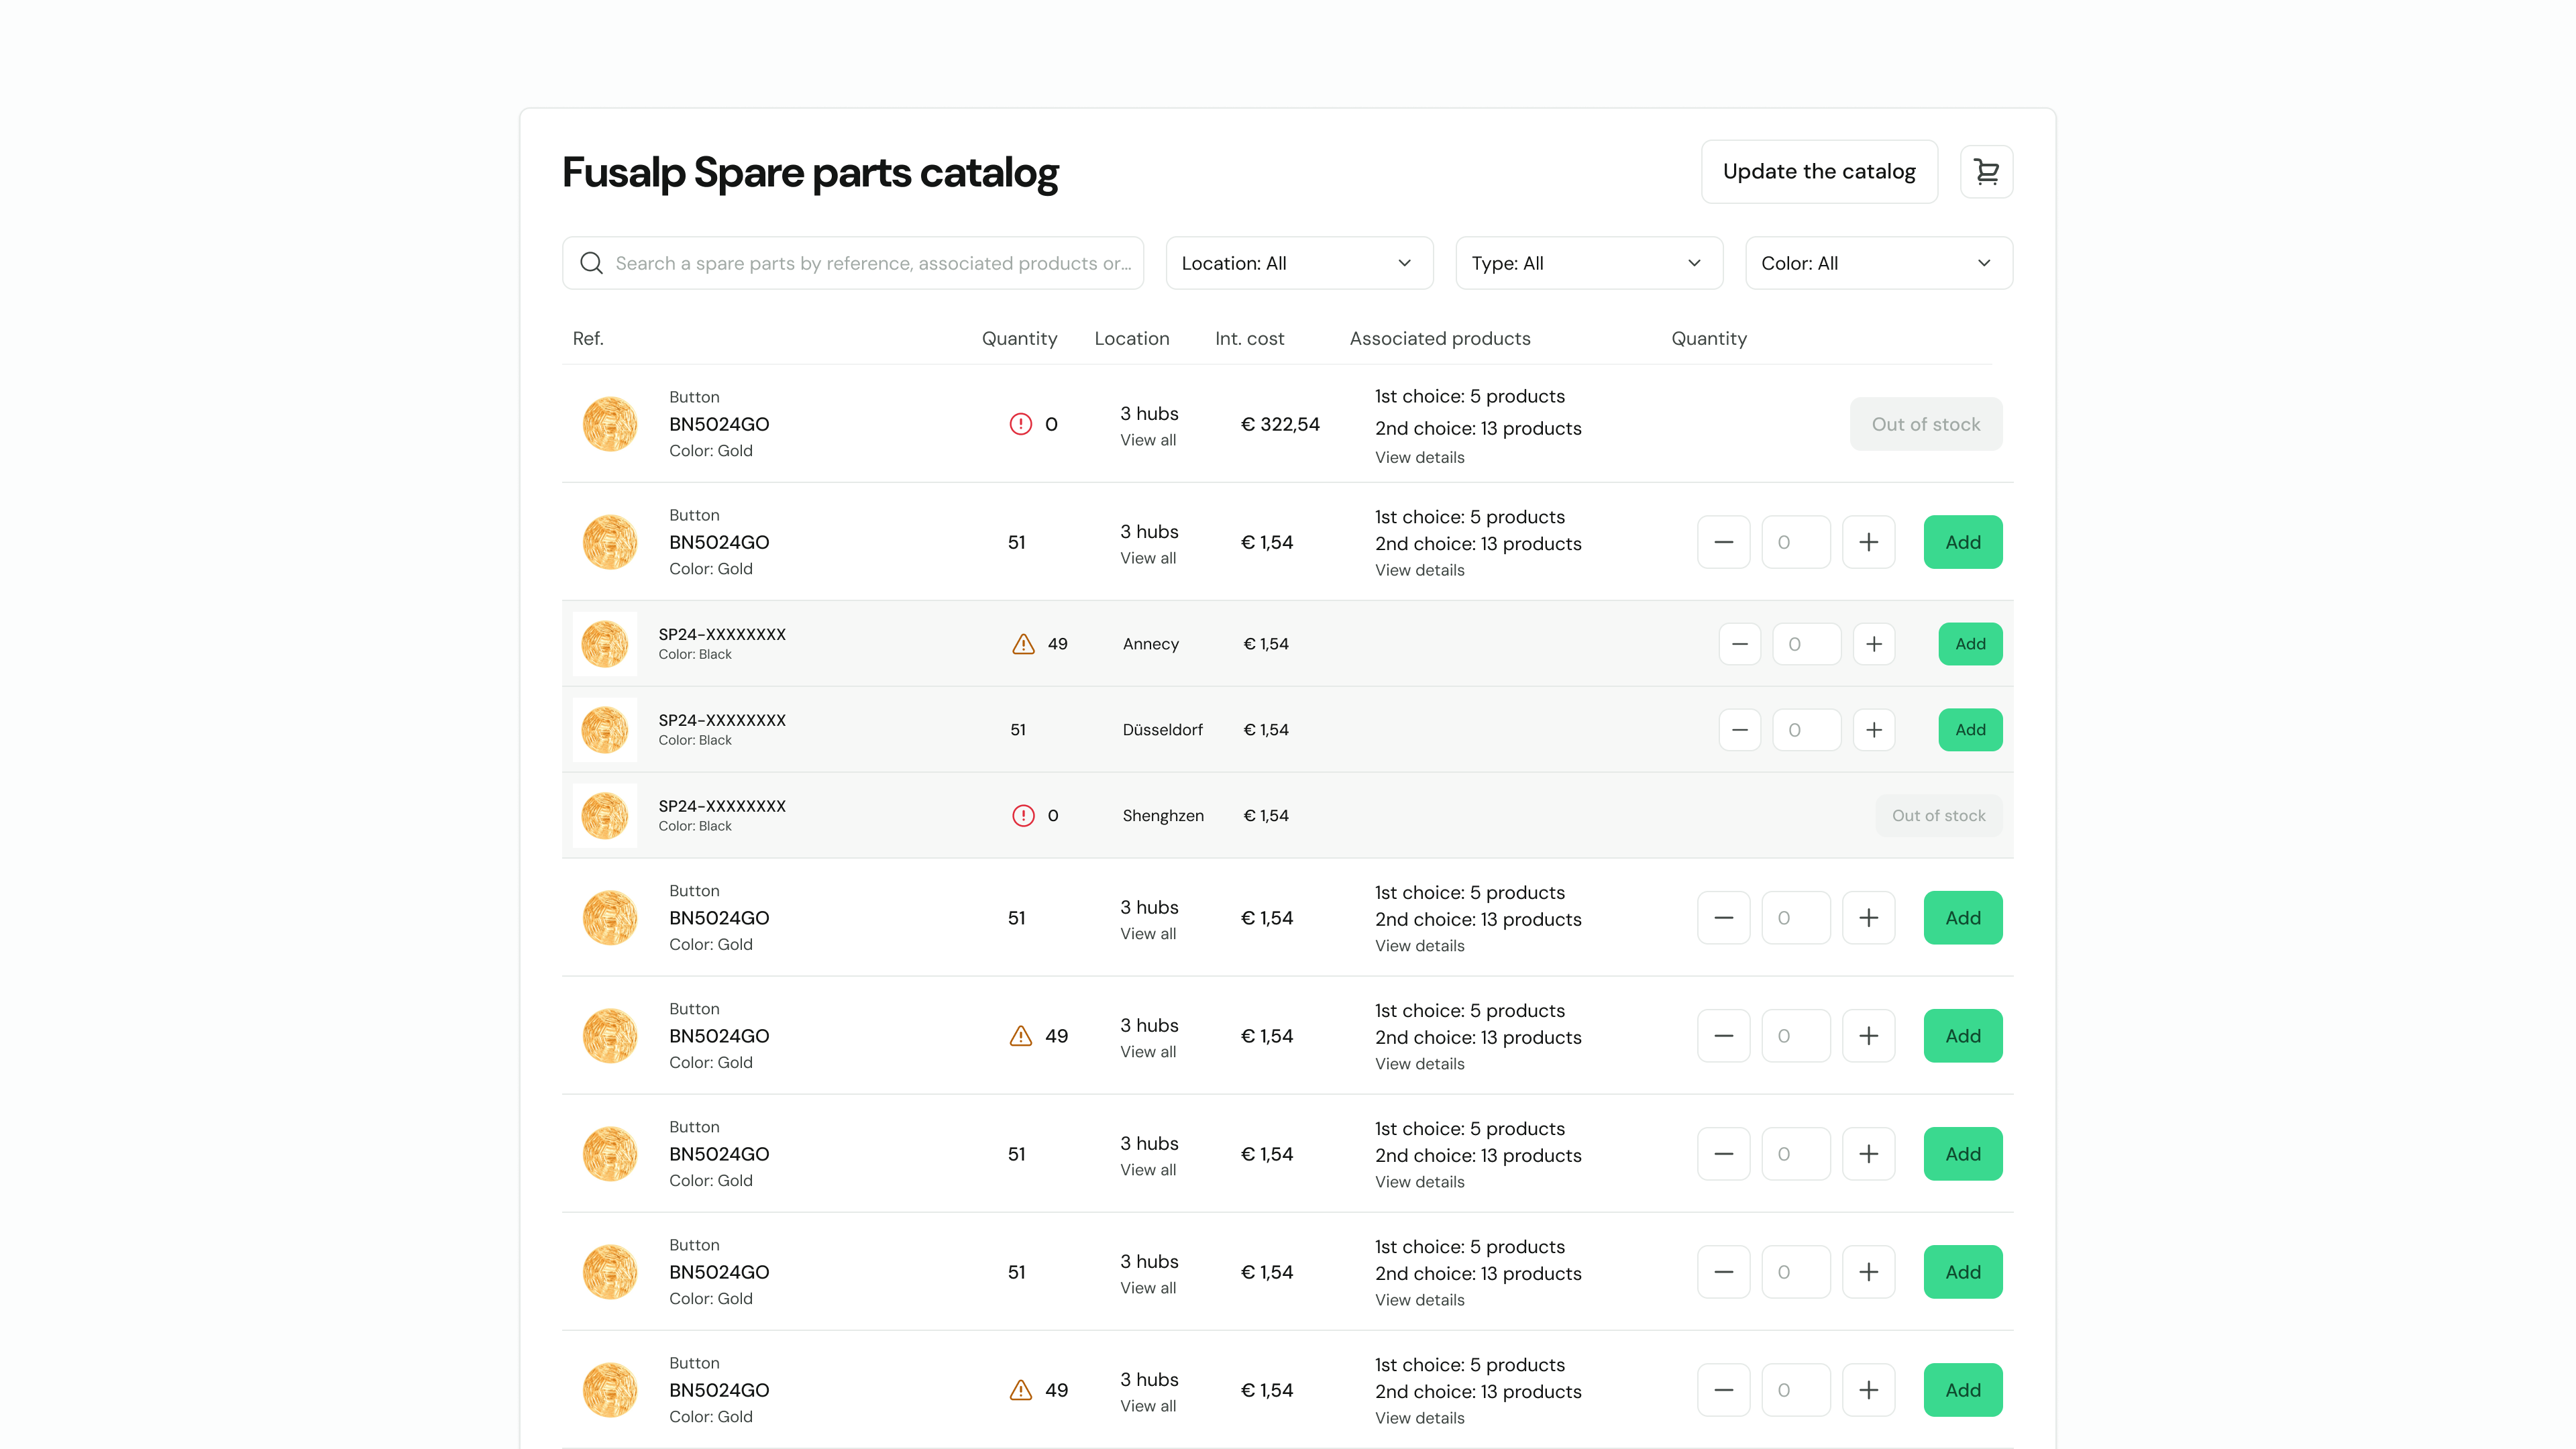The height and width of the screenshot is (1449, 2576).
Task: Click the warning triangle next to quantity 49 gold Button
Action: tap(1021, 1036)
